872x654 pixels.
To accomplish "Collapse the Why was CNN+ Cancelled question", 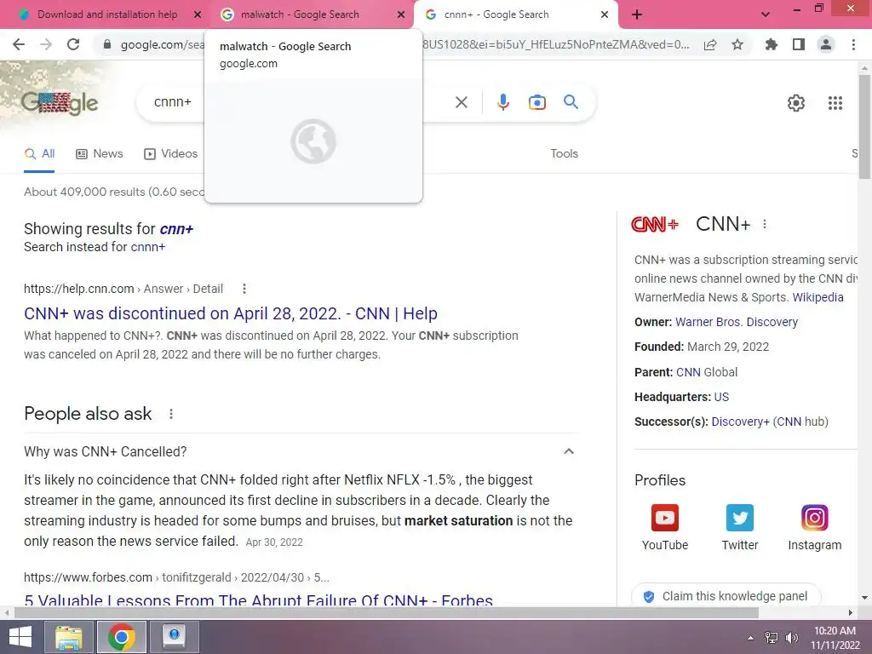I will 568,451.
